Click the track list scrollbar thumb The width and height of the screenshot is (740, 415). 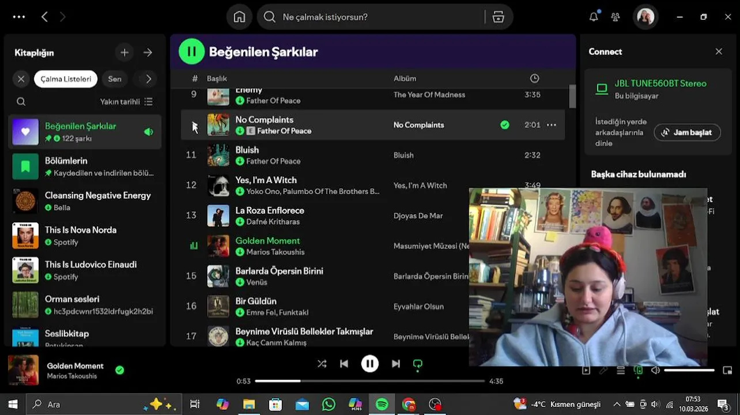(x=572, y=96)
